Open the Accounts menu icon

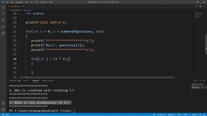(3, 103)
